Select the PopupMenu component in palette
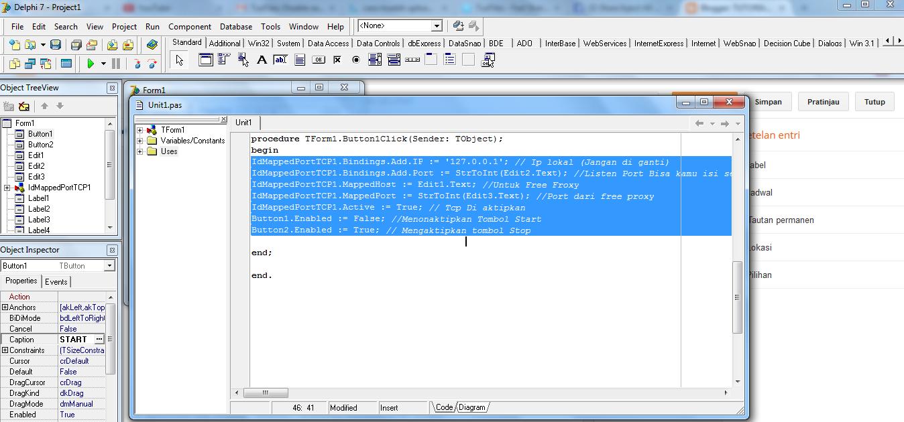Viewport: 904px width, 422px height. (243, 60)
